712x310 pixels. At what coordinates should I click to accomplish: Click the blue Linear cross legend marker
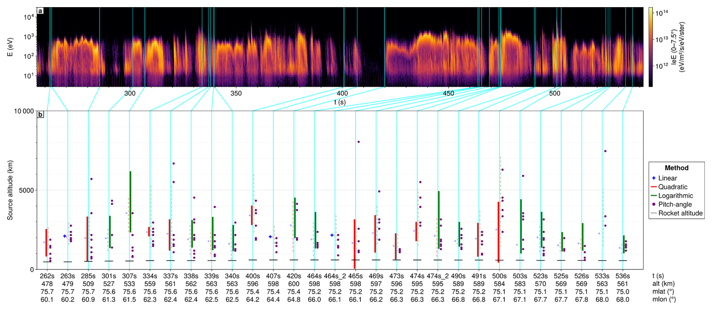(x=654, y=178)
